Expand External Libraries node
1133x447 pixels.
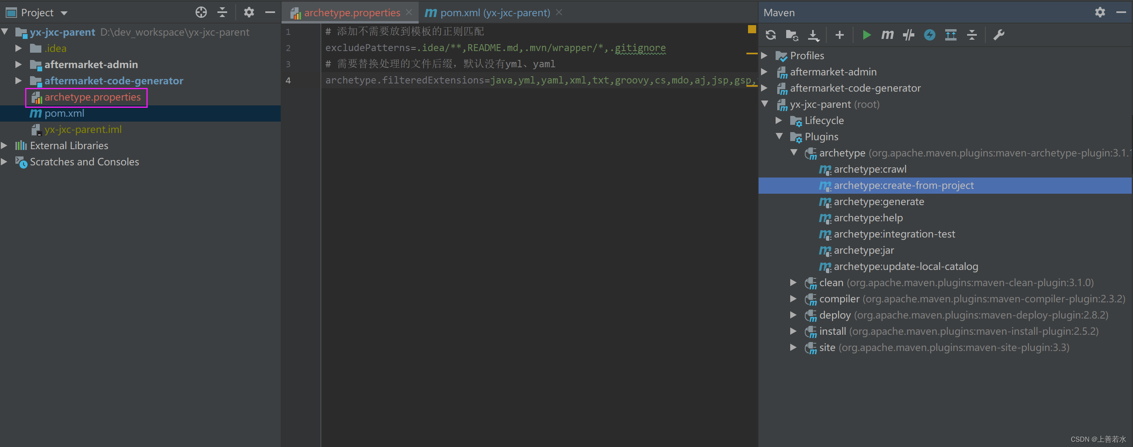pos(4,145)
